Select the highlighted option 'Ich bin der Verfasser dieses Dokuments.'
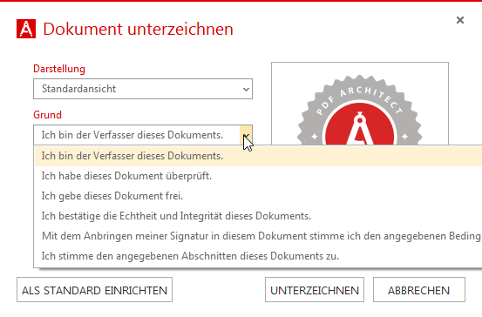 point(259,156)
